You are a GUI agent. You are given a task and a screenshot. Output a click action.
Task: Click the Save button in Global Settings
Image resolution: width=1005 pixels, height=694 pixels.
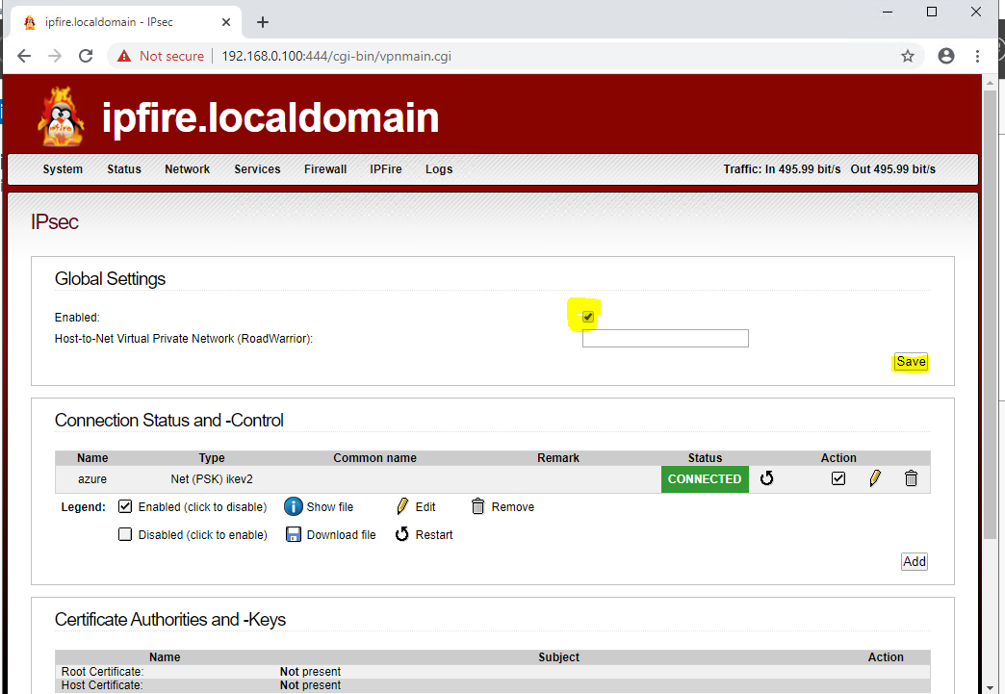point(910,362)
